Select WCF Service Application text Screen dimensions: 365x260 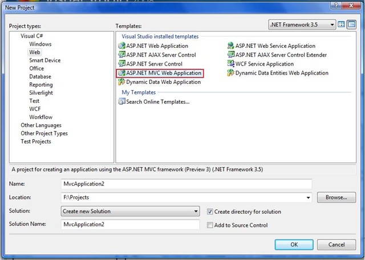(265, 64)
